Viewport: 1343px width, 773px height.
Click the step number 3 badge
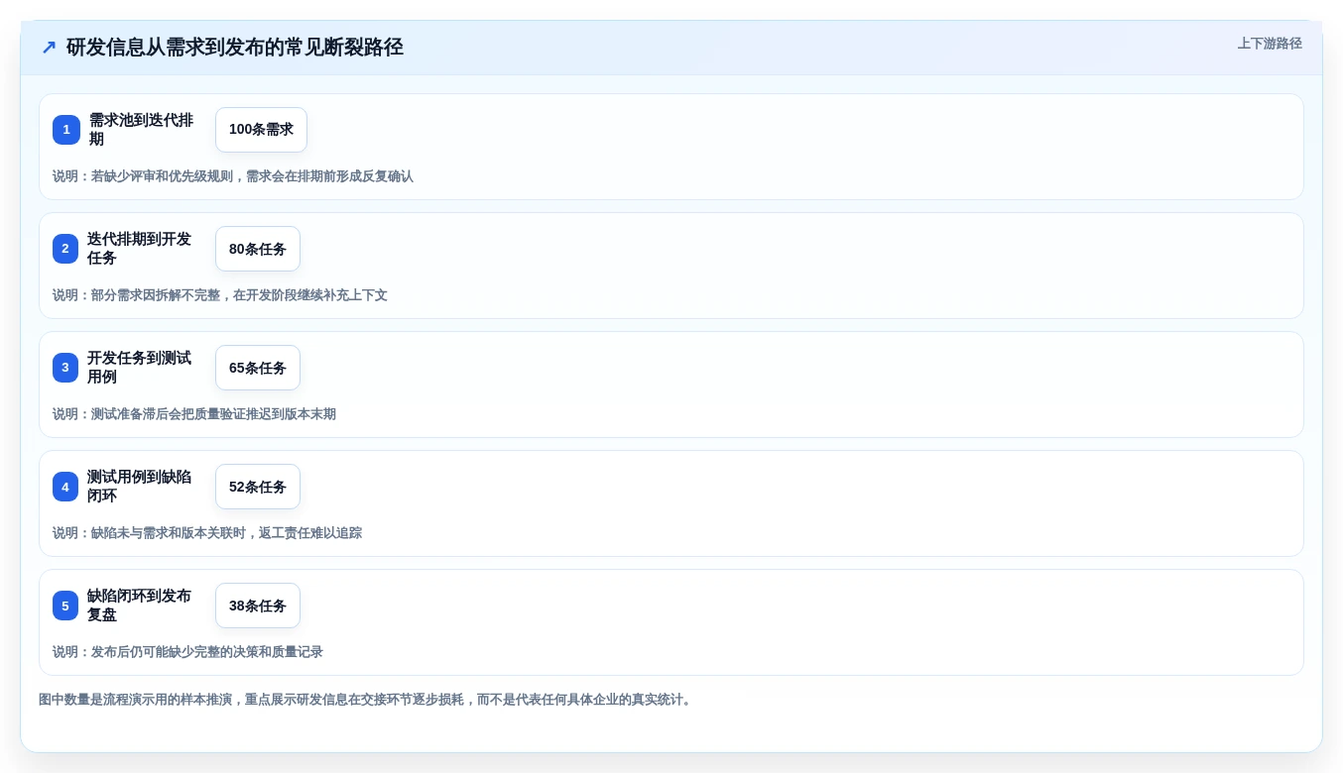pyautogui.click(x=65, y=368)
